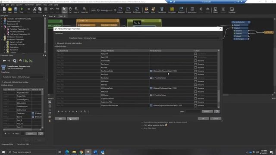Open the Transformers menu
This screenshot has width=276, height=155.
(x=29, y=5)
